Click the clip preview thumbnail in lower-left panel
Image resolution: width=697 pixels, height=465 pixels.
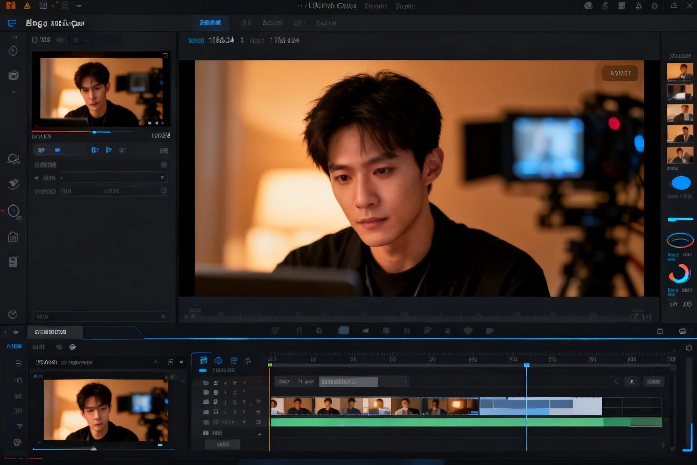click(106, 410)
